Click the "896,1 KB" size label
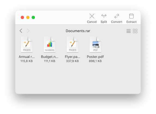 pyautogui.click(x=95, y=61)
